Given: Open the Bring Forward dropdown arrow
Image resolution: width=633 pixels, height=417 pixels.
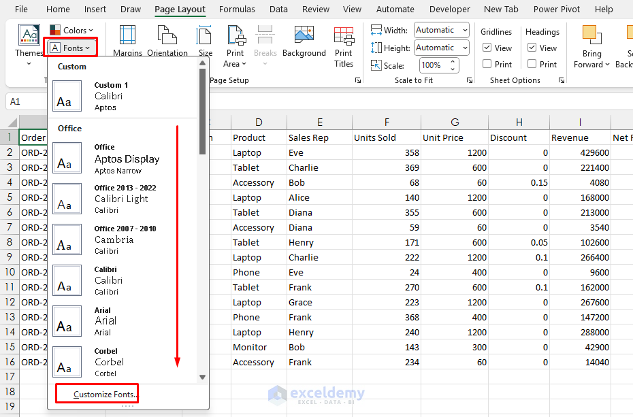Looking at the screenshot, I should pos(607,65).
